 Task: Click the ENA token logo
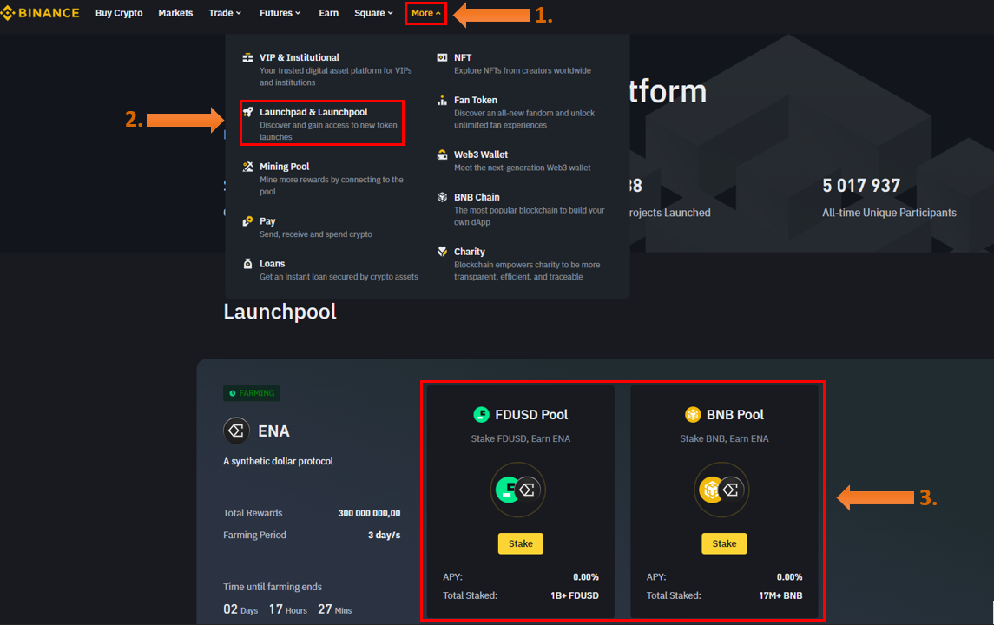click(x=236, y=431)
